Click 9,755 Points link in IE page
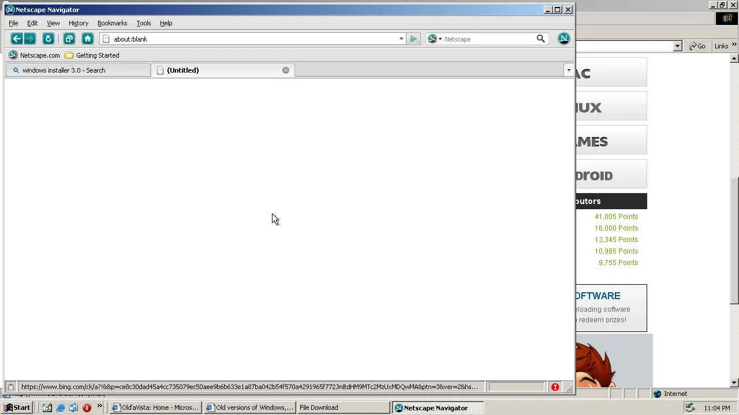Screen dimensions: 739x415 coord(618,263)
